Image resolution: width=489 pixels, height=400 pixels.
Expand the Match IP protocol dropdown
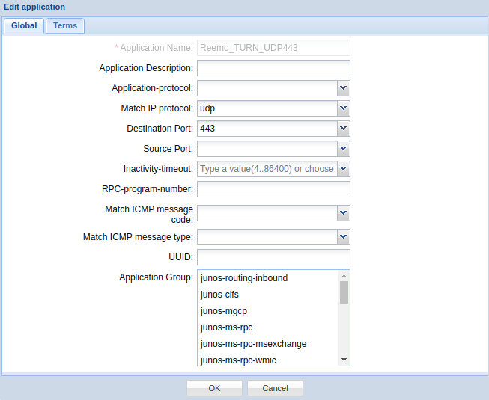(x=343, y=108)
